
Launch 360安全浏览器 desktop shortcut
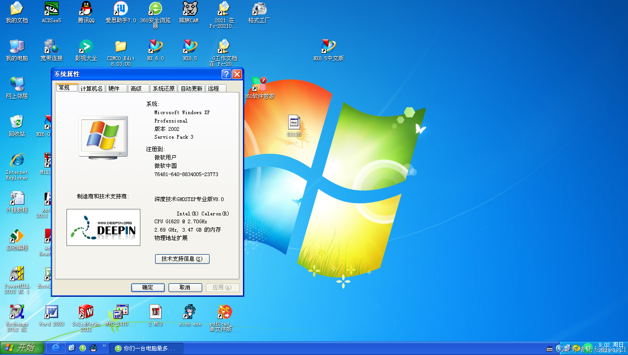click(x=155, y=15)
